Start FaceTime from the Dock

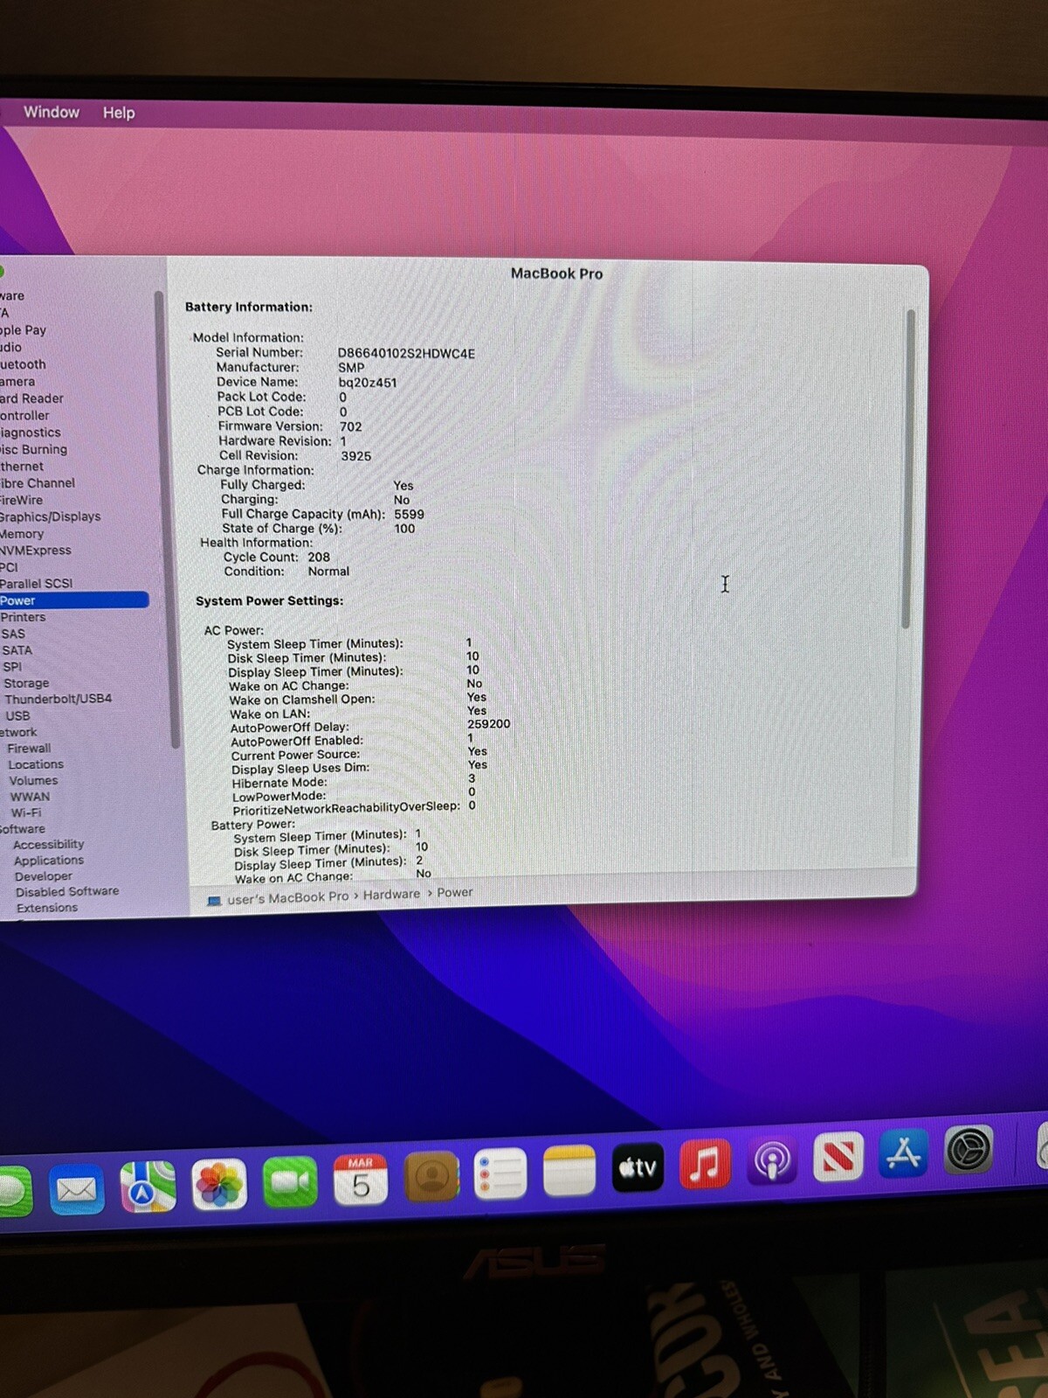290,1181
